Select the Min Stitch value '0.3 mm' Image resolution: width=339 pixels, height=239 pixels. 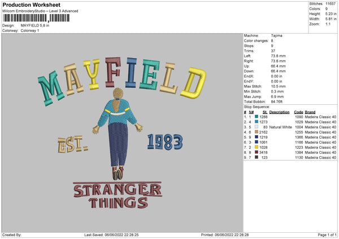point(277,91)
